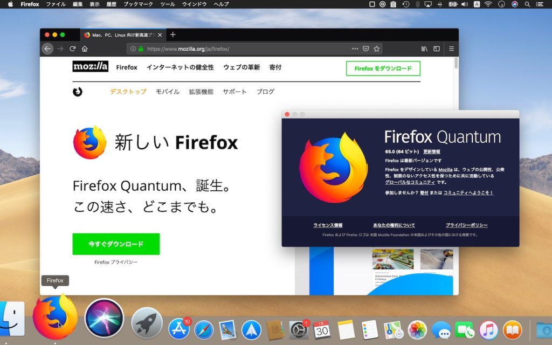Launch Siri from the Dock
Screen dimensions: 552x345
104,318
